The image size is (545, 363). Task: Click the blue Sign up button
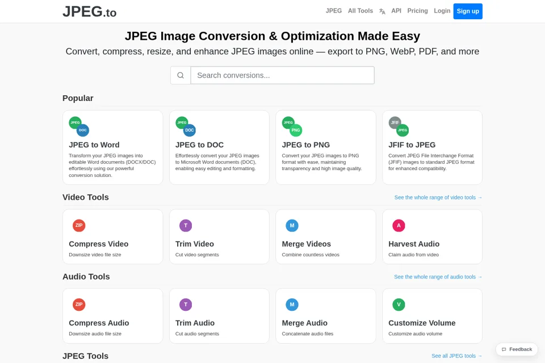click(468, 11)
